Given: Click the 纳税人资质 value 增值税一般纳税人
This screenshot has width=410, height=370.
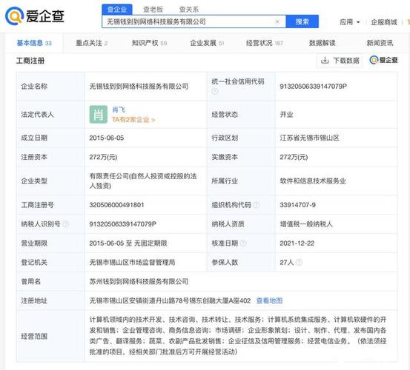Looking at the screenshot, I should 306,224.
